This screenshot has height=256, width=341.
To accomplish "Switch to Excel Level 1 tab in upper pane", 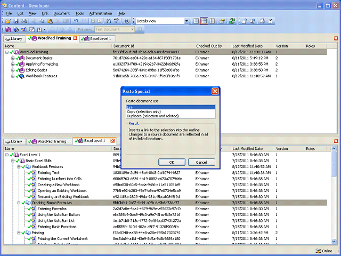I will [x=98, y=39].
